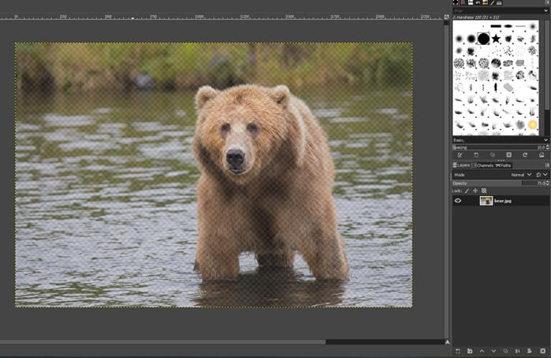This screenshot has height=358, width=551.
Task: Open navigation preview at canvas bottom corner
Action: click(x=447, y=342)
